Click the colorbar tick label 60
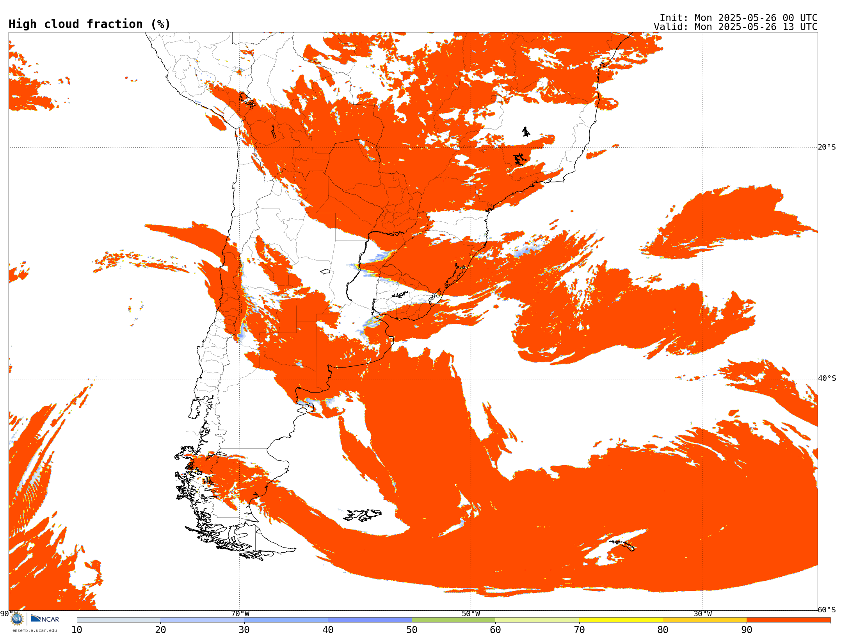Screen dimensions: 843x635 495,630
